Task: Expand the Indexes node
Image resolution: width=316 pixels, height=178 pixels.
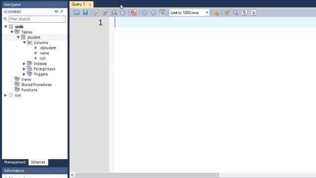Action: click(24, 64)
